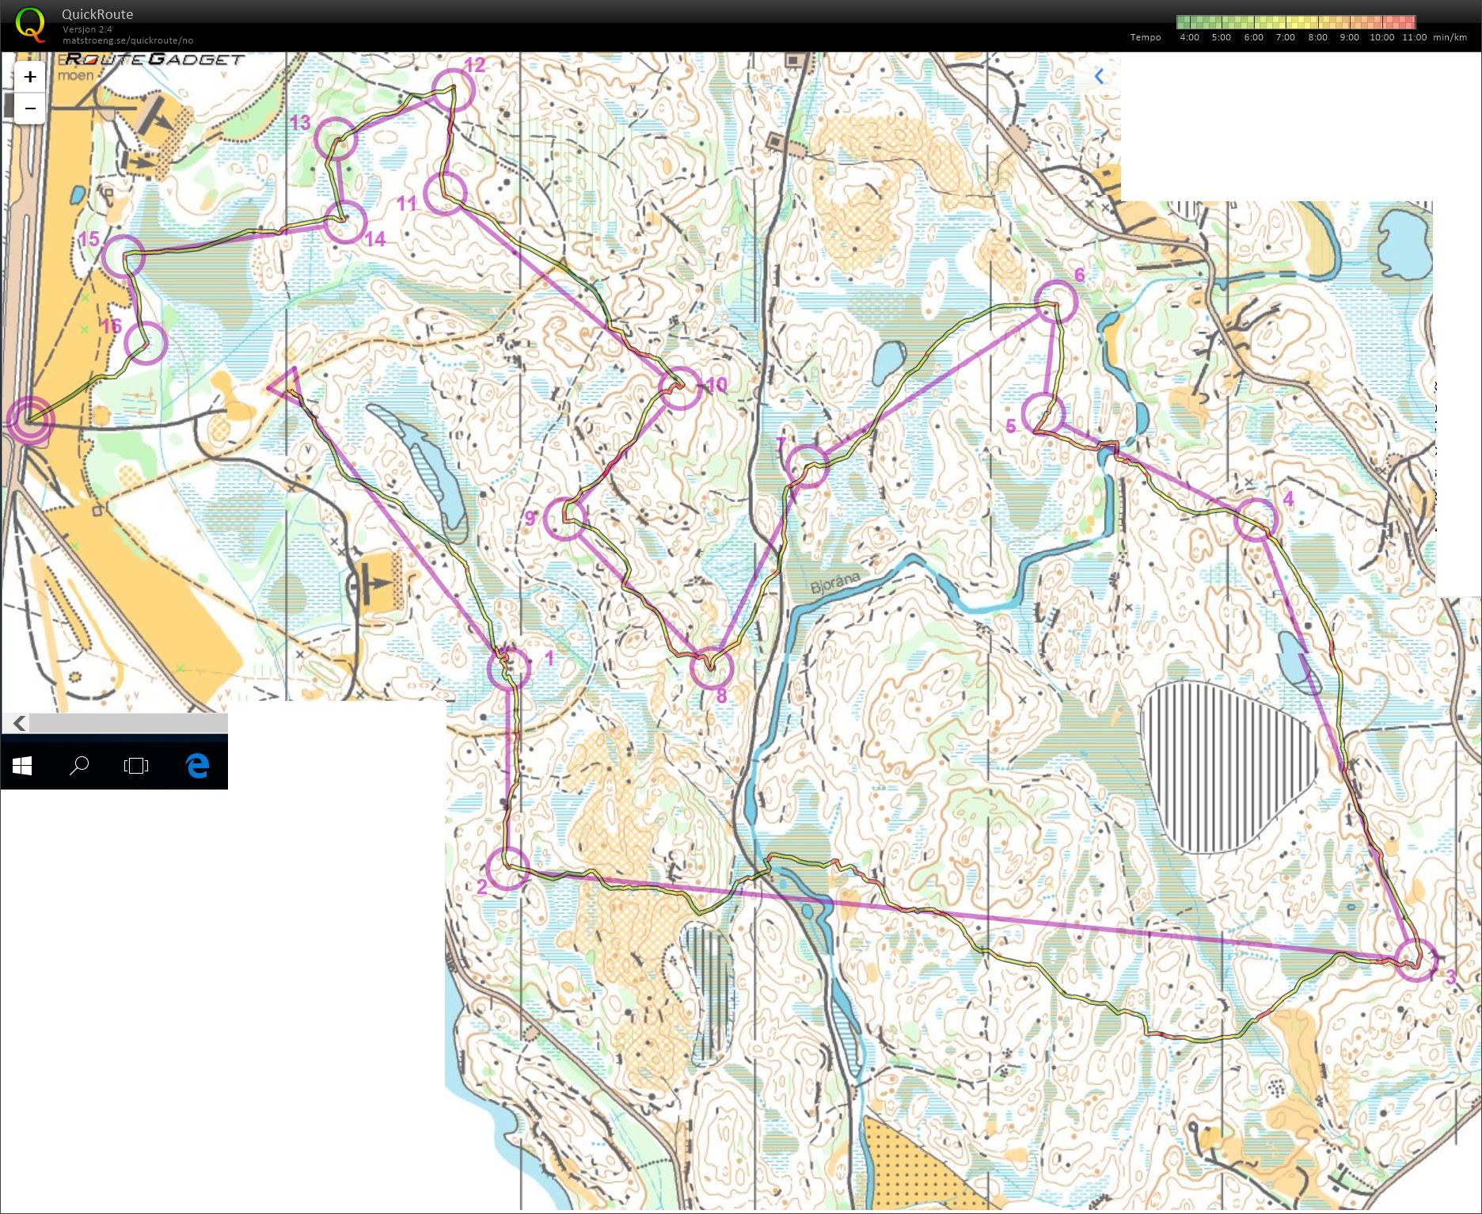Viewport: 1482px width, 1214px height.
Task: Click control circle 3
Action: coord(1415,960)
